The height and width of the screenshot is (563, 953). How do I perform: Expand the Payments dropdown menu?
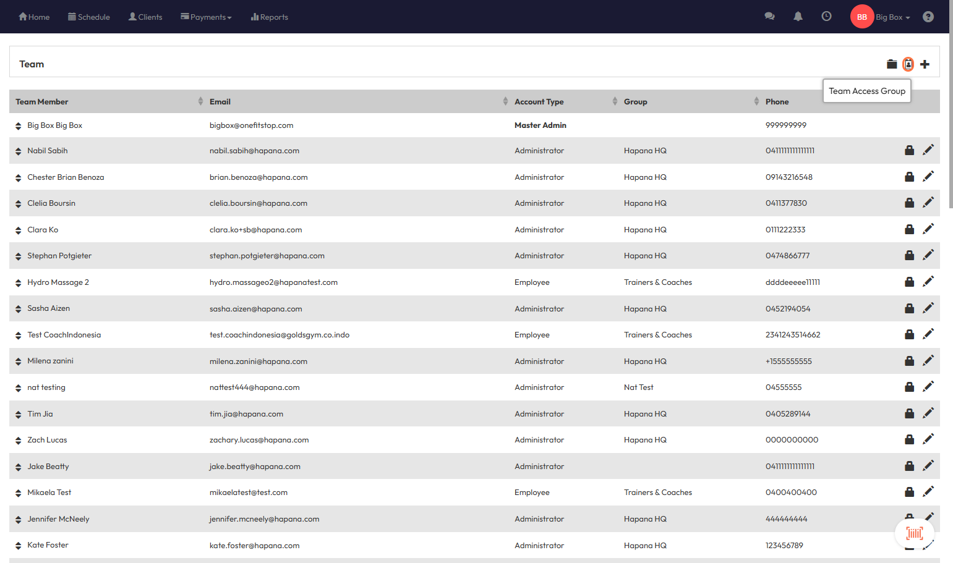tap(206, 17)
